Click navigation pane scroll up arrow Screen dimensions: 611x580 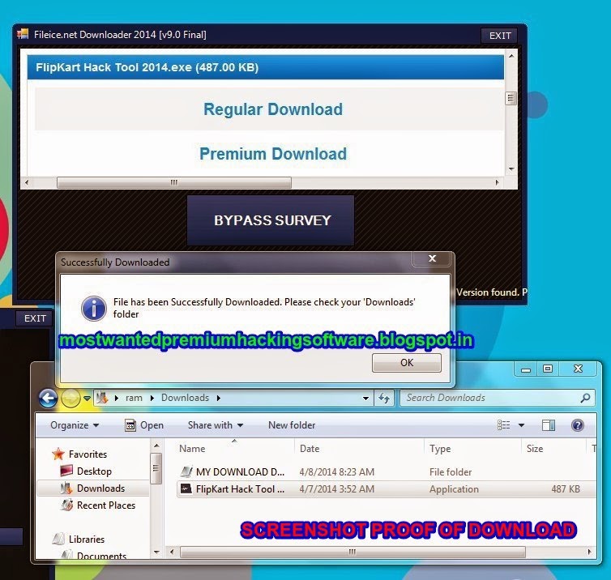pyautogui.click(x=156, y=446)
